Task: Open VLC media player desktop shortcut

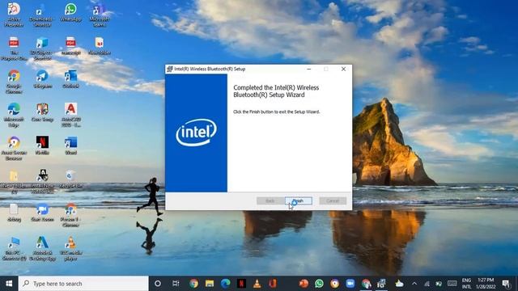Action: (70, 248)
